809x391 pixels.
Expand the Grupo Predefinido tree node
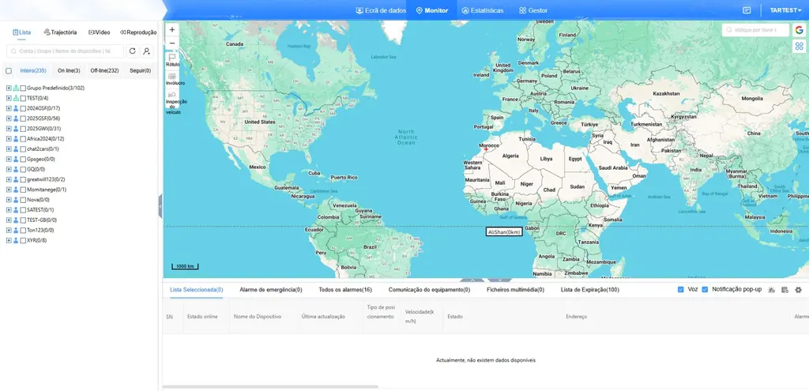[x=8, y=88]
